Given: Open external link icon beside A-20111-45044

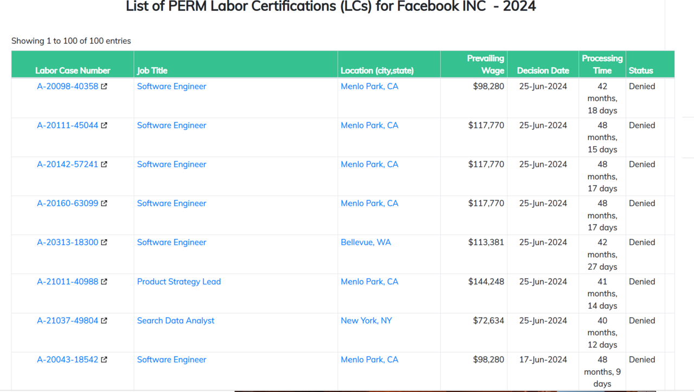Looking at the screenshot, I should (105, 125).
